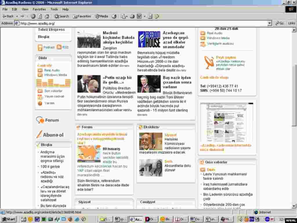Click the History icon in toolbar

(x=114, y=16)
